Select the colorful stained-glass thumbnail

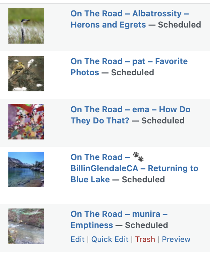coord(26,122)
